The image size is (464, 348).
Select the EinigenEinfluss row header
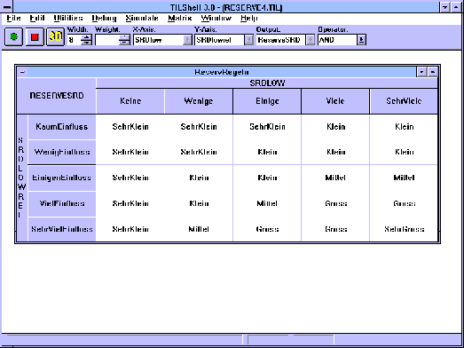[x=62, y=178]
